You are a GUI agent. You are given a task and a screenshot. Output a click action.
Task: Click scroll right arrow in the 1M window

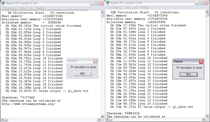[x=99, y=120]
